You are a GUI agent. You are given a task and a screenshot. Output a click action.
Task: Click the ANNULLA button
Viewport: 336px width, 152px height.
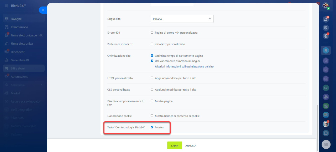(x=191, y=146)
